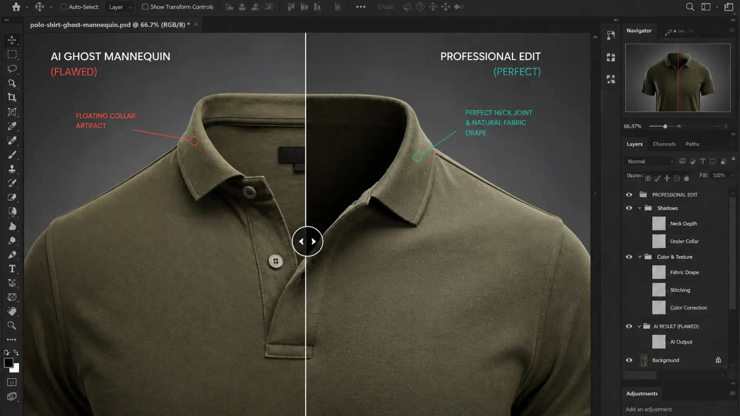Select the Zoom tool
740x416 pixels.
pyautogui.click(x=12, y=325)
